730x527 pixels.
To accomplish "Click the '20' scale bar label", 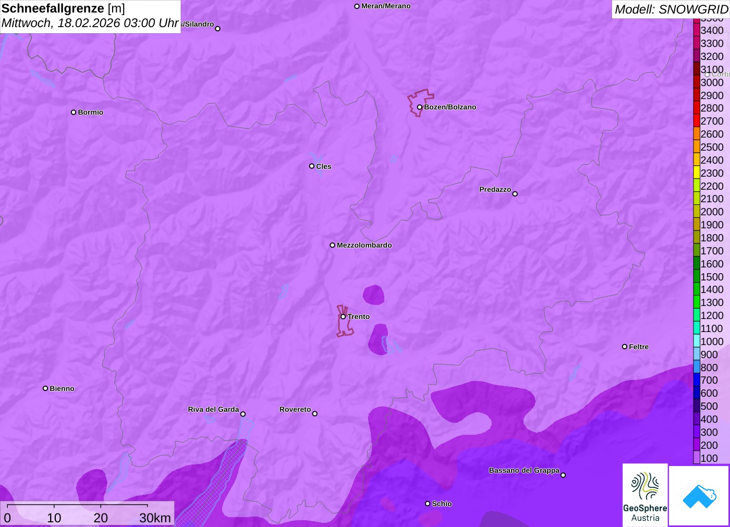I will click(101, 518).
